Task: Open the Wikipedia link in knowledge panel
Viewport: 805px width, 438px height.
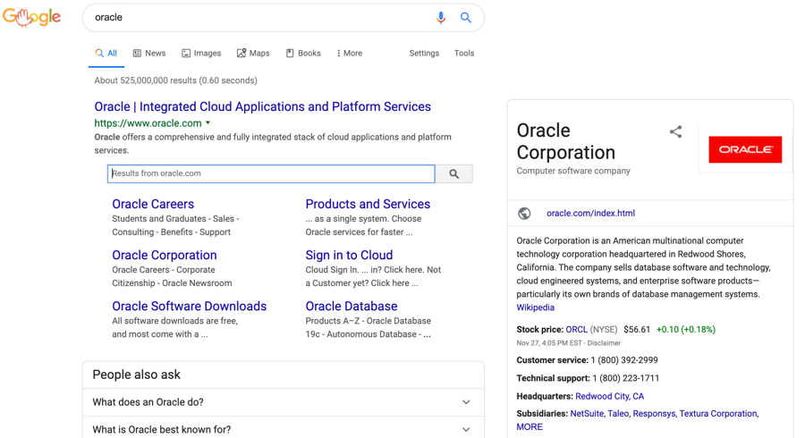Action: point(535,307)
